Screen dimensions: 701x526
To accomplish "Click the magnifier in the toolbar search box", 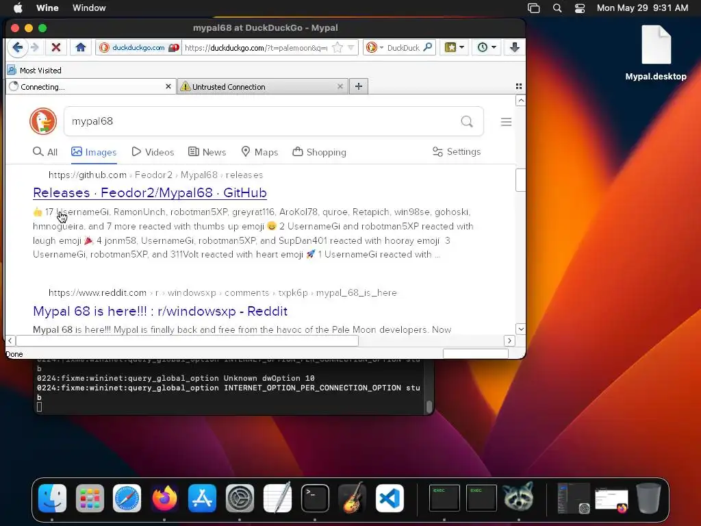I will (x=427, y=47).
